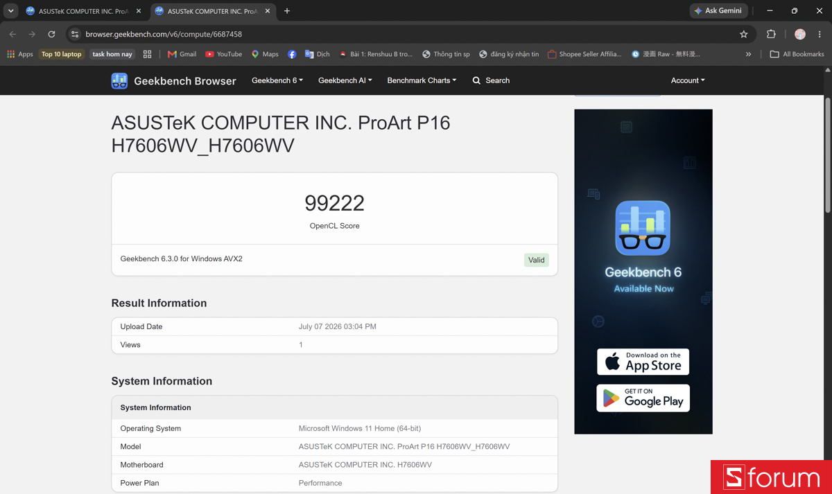This screenshot has width=832, height=494.
Task: Open Chrome three-dot menu
Action: click(820, 34)
